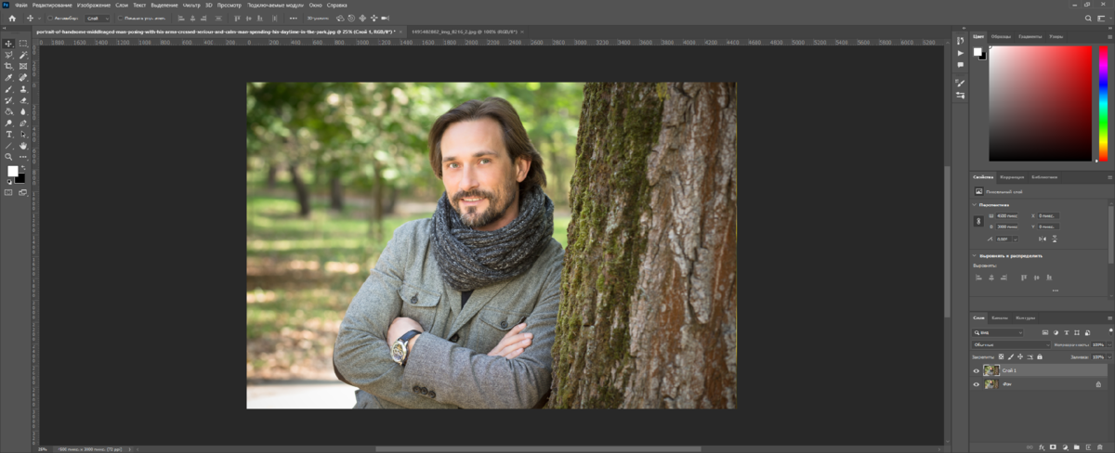1115x453 pixels.
Task: Open the Файл menu
Action: click(x=21, y=5)
